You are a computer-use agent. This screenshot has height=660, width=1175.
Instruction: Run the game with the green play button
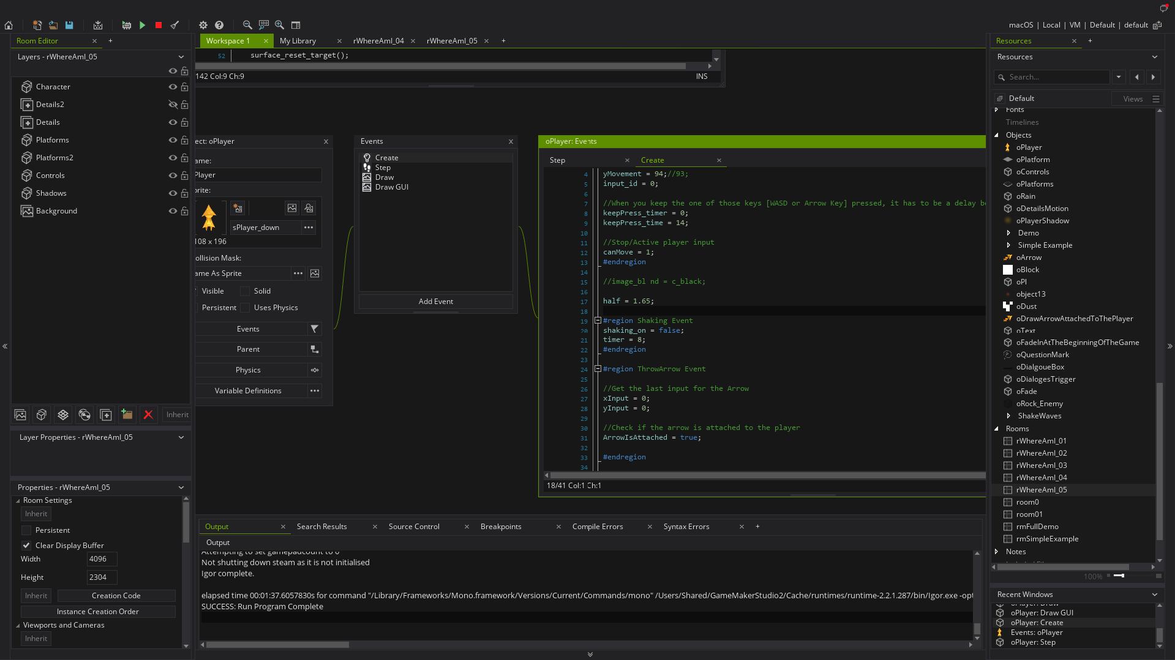[142, 25]
